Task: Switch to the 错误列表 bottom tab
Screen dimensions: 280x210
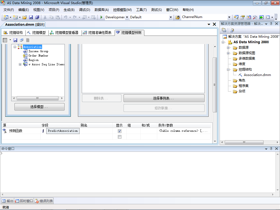Action: [x=44, y=201]
